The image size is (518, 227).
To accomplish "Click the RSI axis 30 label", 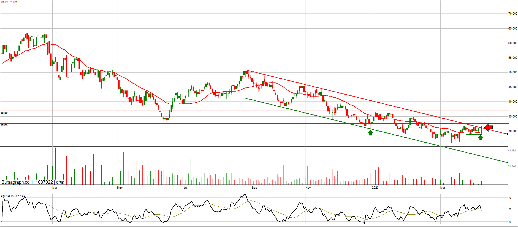I will 510,222.
